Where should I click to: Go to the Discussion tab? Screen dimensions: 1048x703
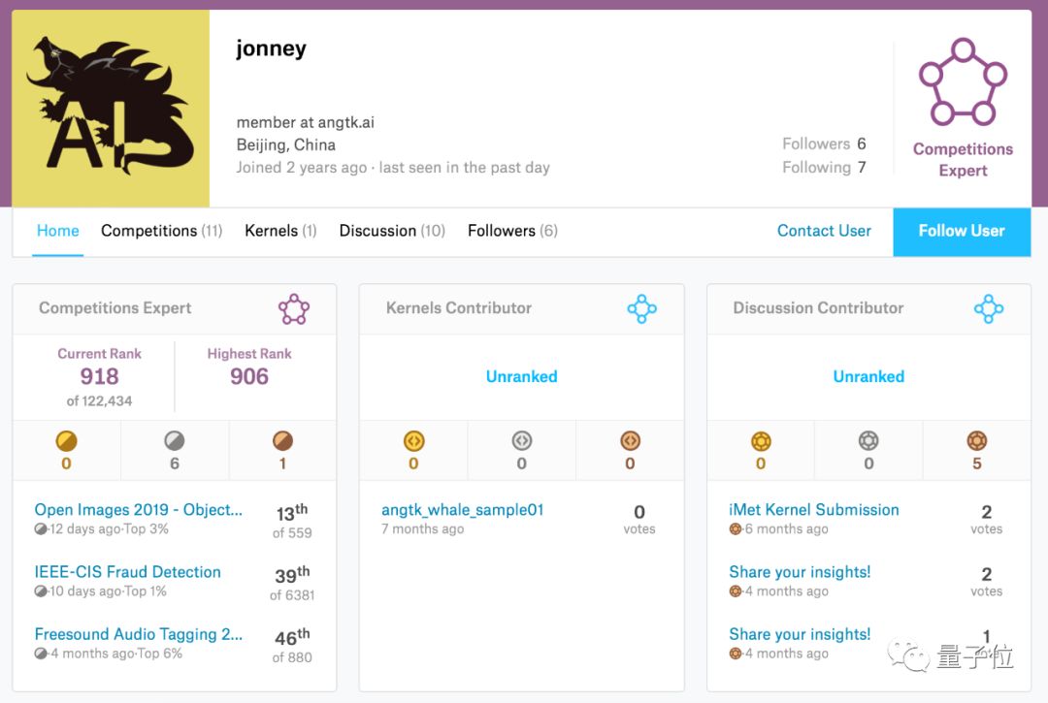(391, 231)
